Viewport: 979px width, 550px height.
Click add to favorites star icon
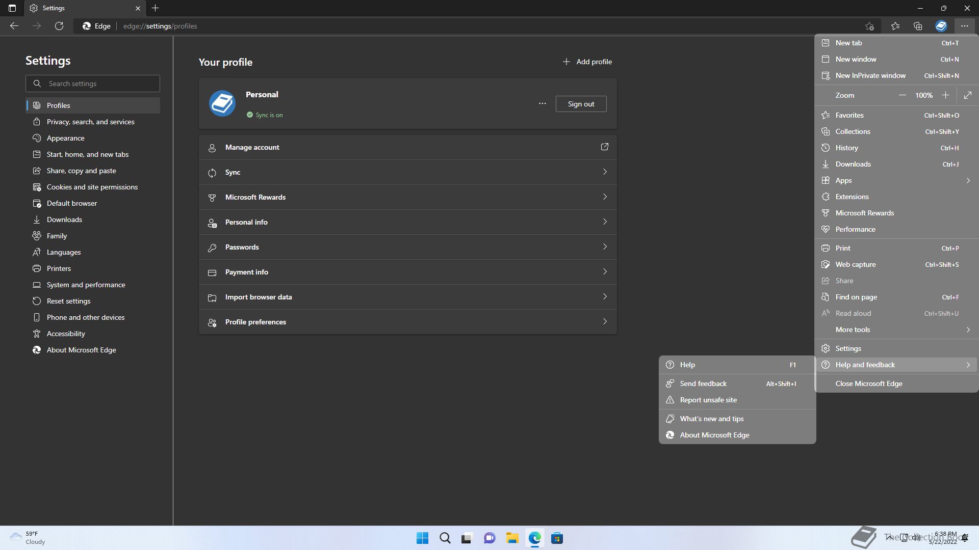click(x=870, y=26)
